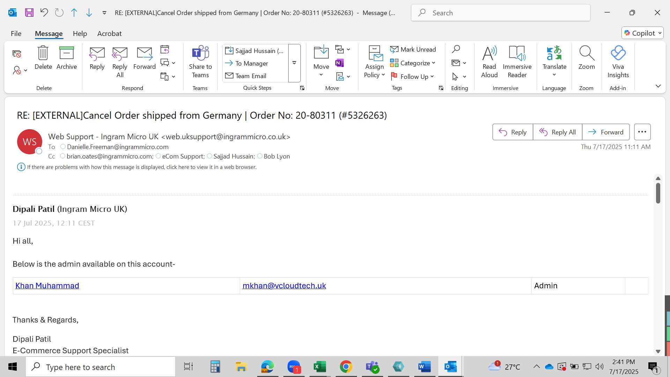This screenshot has height=377, width=670.
Task: Select the Message tab
Action: tap(49, 34)
